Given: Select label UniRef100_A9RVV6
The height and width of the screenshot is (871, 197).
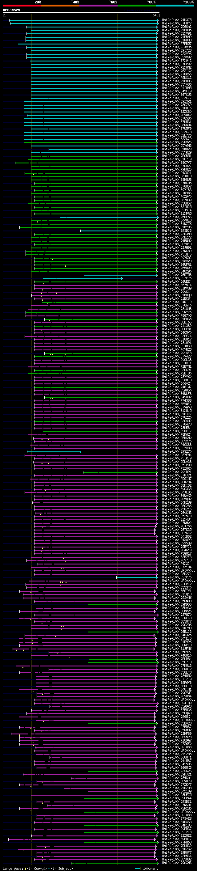Looking at the screenshot, I should (177, 142).
